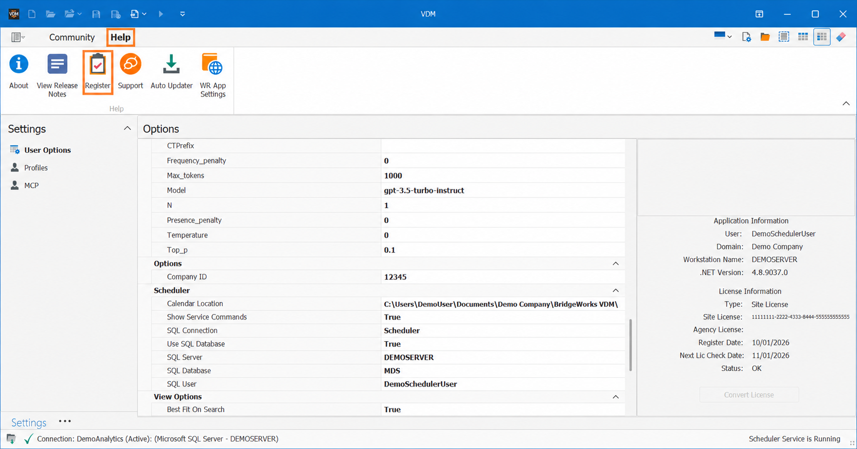Click the Open folder icon in title bar

(50, 14)
